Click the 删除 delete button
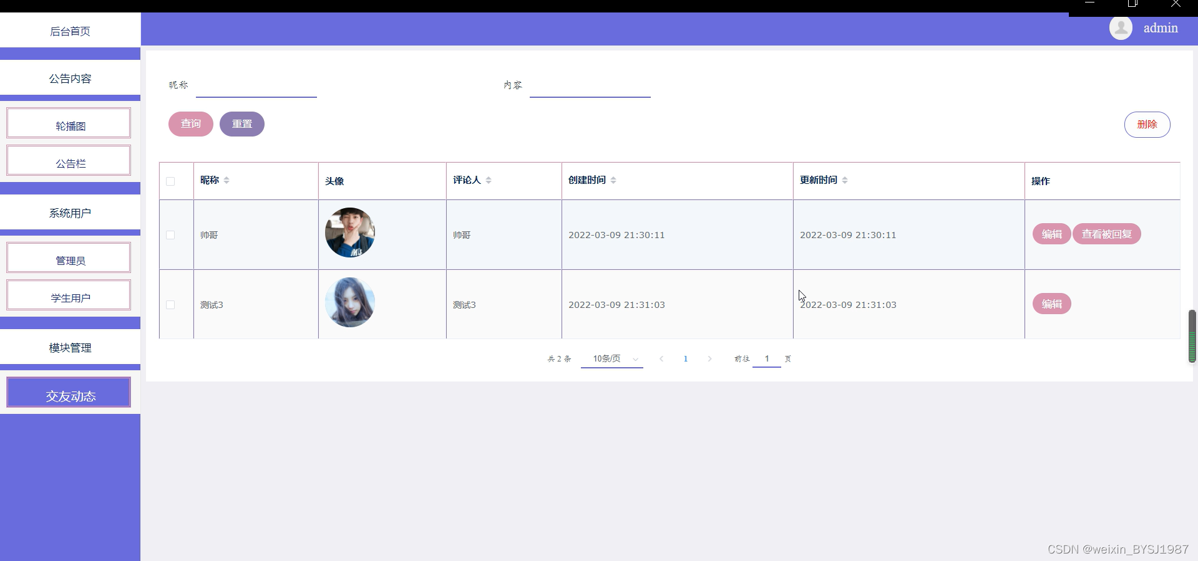The image size is (1198, 561). [1147, 125]
